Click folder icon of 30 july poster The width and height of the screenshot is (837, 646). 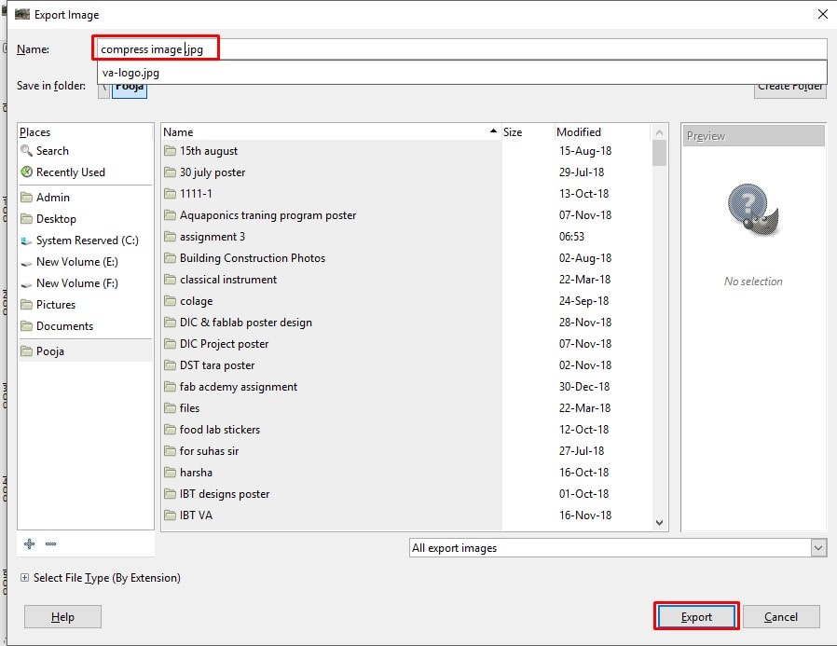170,172
